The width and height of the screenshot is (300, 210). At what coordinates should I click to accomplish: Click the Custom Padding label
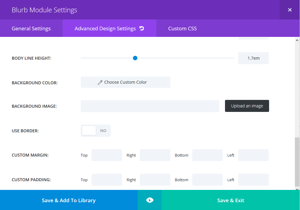point(31,180)
